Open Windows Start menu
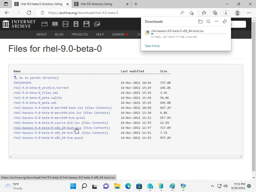The width and height of the screenshot is (256, 192). pyautogui.click(x=73, y=186)
